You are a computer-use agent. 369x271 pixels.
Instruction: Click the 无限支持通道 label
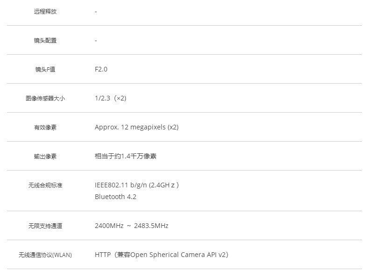tap(45, 226)
